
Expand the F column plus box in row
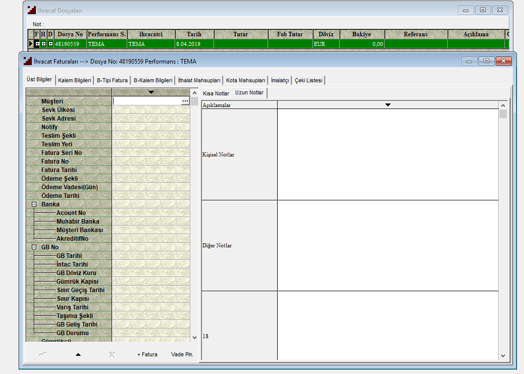pos(37,44)
